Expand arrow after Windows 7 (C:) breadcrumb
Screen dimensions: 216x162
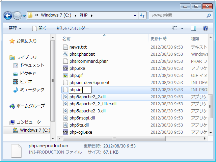(x=76, y=16)
